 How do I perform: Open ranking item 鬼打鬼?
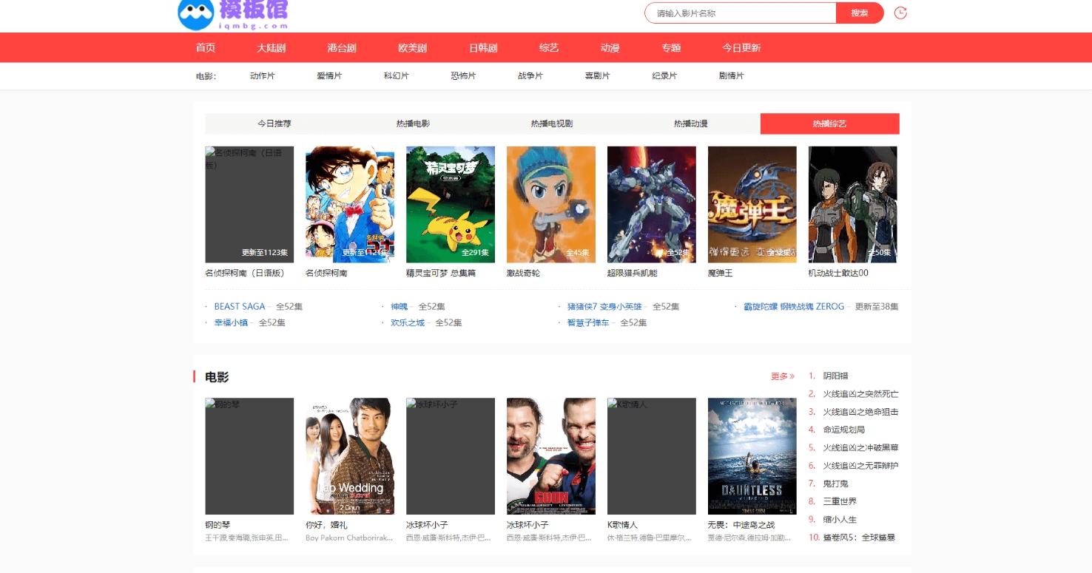[x=836, y=484]
